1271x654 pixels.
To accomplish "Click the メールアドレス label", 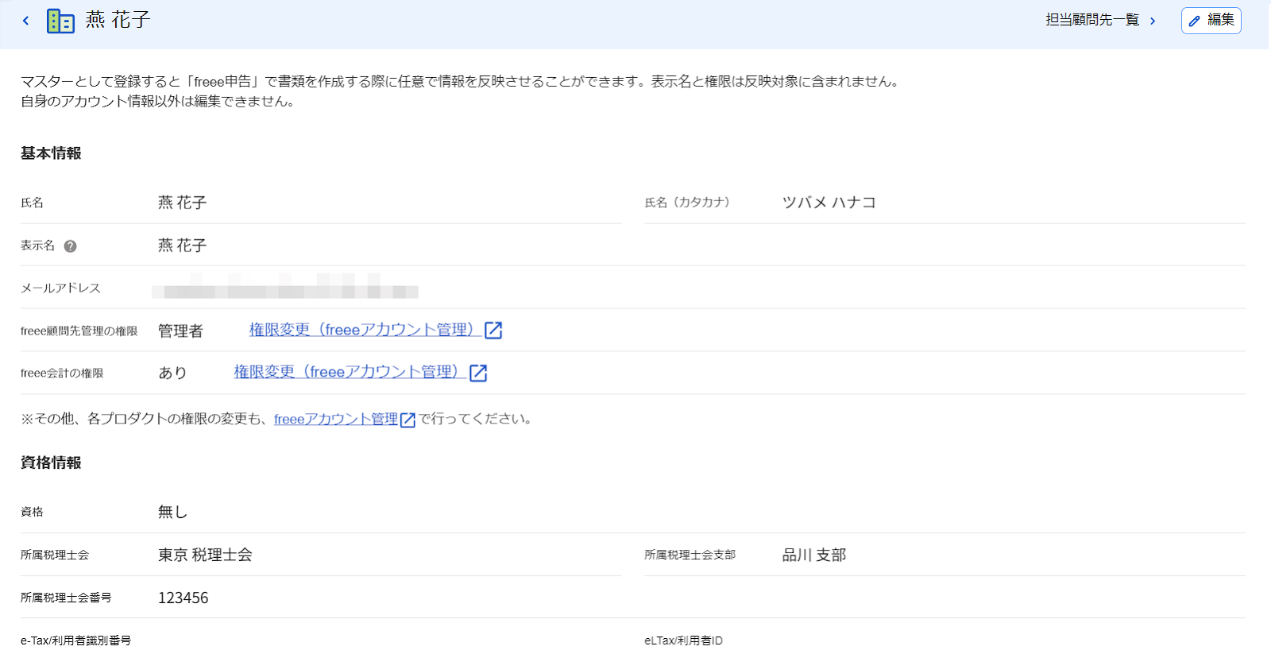I will (x=60, y=288).
